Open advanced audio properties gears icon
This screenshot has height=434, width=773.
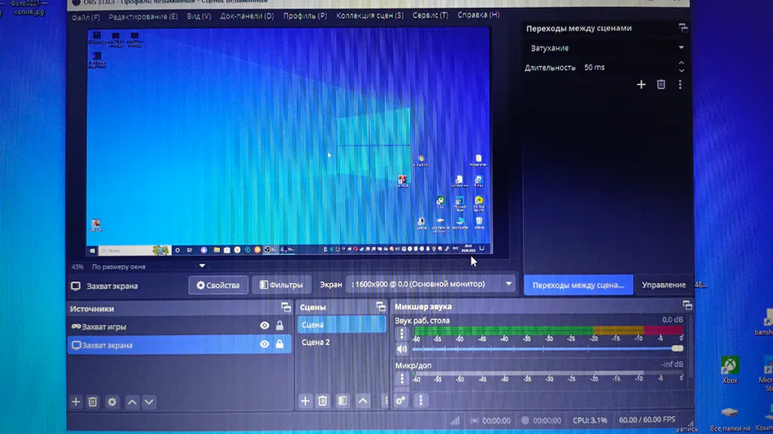pos(401,401)
